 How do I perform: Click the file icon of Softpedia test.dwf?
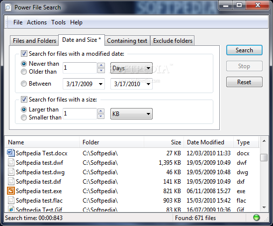pyautogui.click(x=11, y=163)
